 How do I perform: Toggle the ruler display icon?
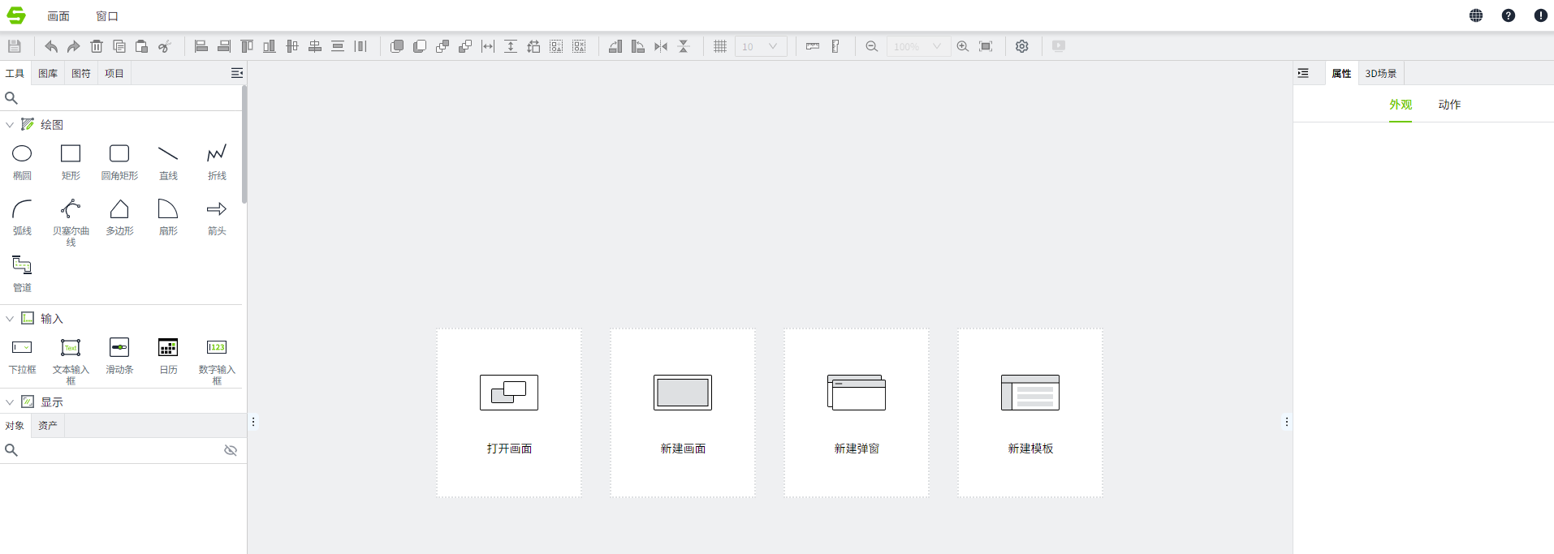click(813, 46)
